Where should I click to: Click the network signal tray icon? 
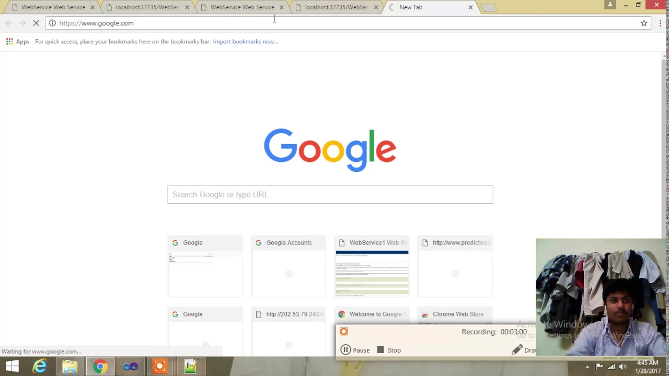[x=611, y=367]
